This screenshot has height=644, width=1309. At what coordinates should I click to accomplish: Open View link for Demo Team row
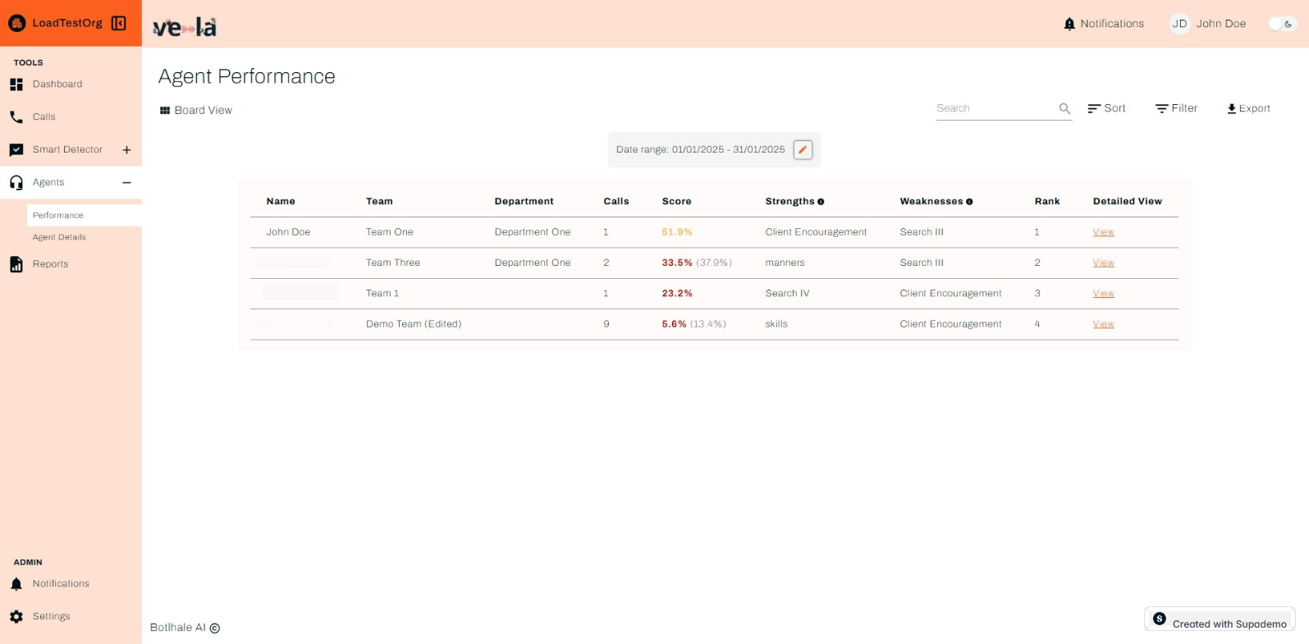tap(1103, 324)
